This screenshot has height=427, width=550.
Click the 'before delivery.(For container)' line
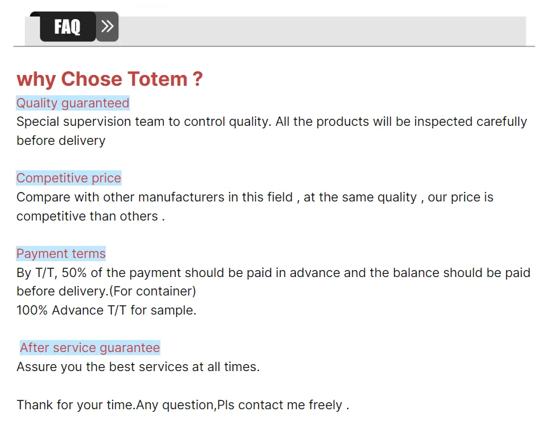pos(106,291)
